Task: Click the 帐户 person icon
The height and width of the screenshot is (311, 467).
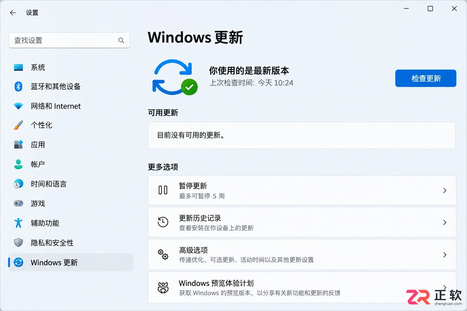Action: coord(18,164)
